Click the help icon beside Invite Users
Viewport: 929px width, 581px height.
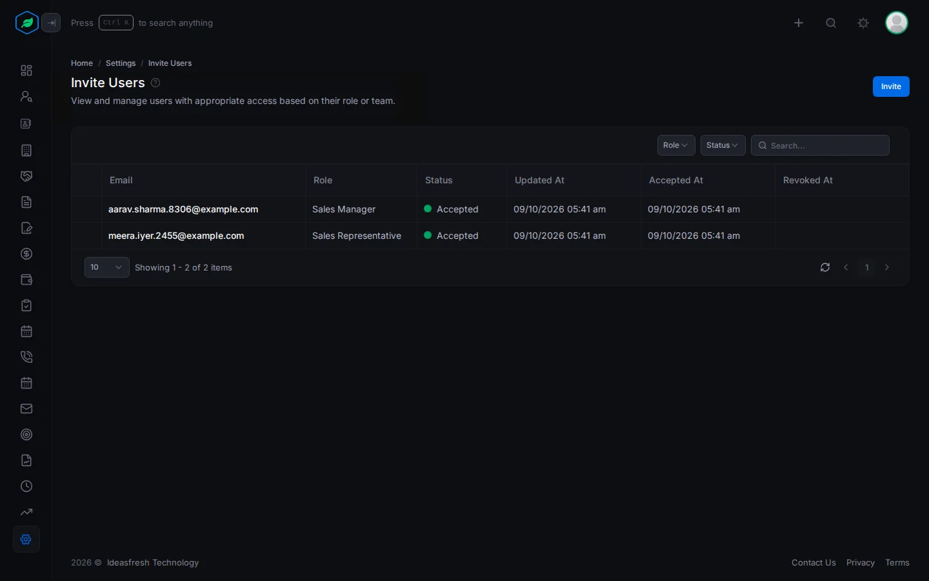coord(155,83)
